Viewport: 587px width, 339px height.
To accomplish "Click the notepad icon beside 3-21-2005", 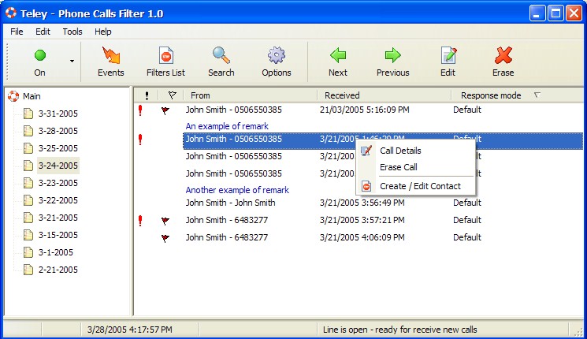I will click(x=28, y=218).
